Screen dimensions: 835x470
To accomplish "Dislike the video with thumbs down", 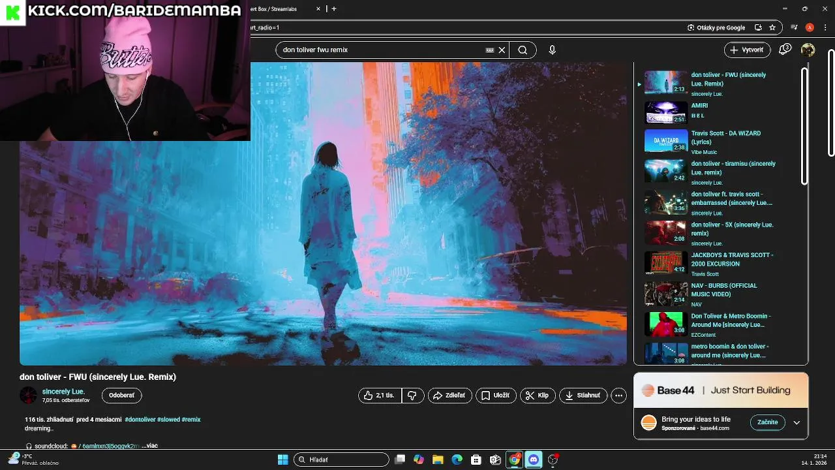I will pos(412,396).
